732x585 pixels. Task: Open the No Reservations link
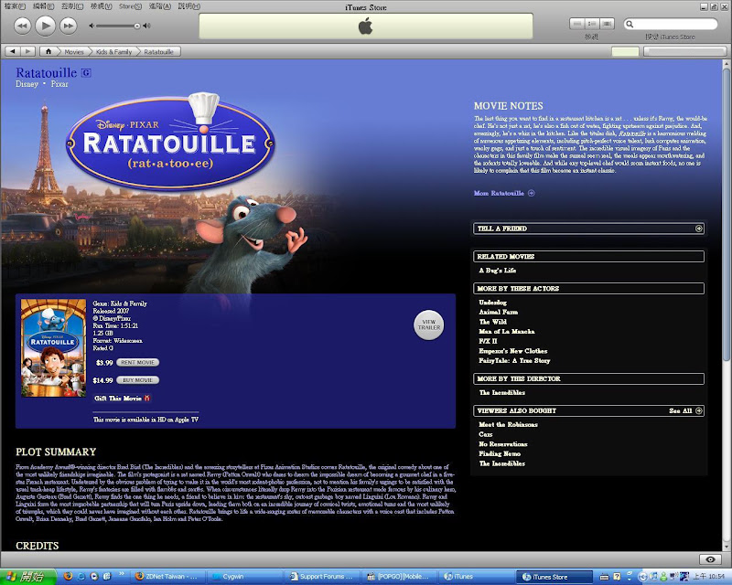pyautogui.click(x=502, y=444)
